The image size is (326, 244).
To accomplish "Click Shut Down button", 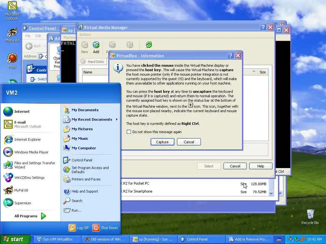I will [x=105, y=228].
